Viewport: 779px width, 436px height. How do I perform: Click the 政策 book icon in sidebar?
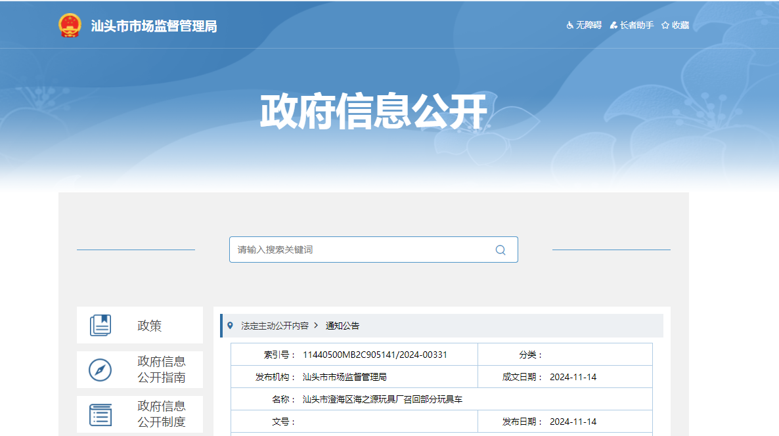tap(100, 325)
